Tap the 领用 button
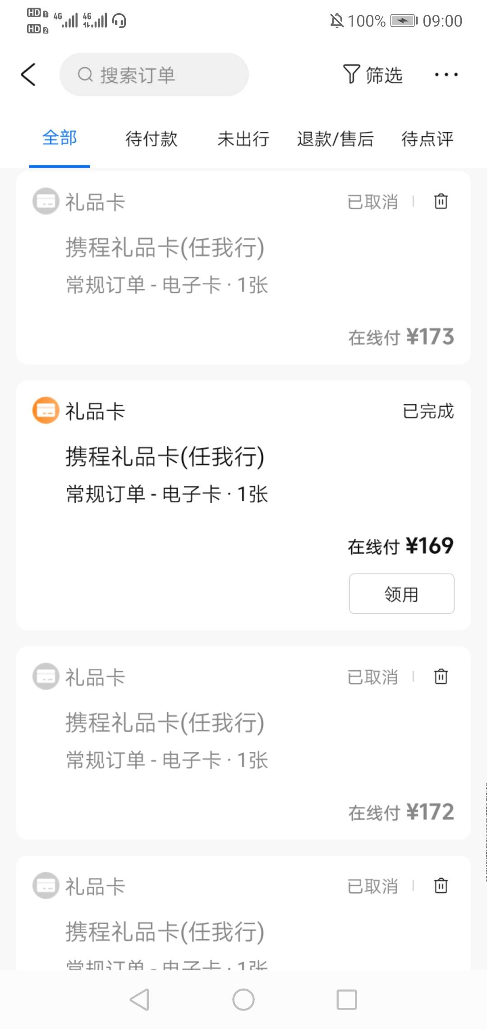Image resolution: width=487 pixels, height=1029 pixels. [401, 593]
